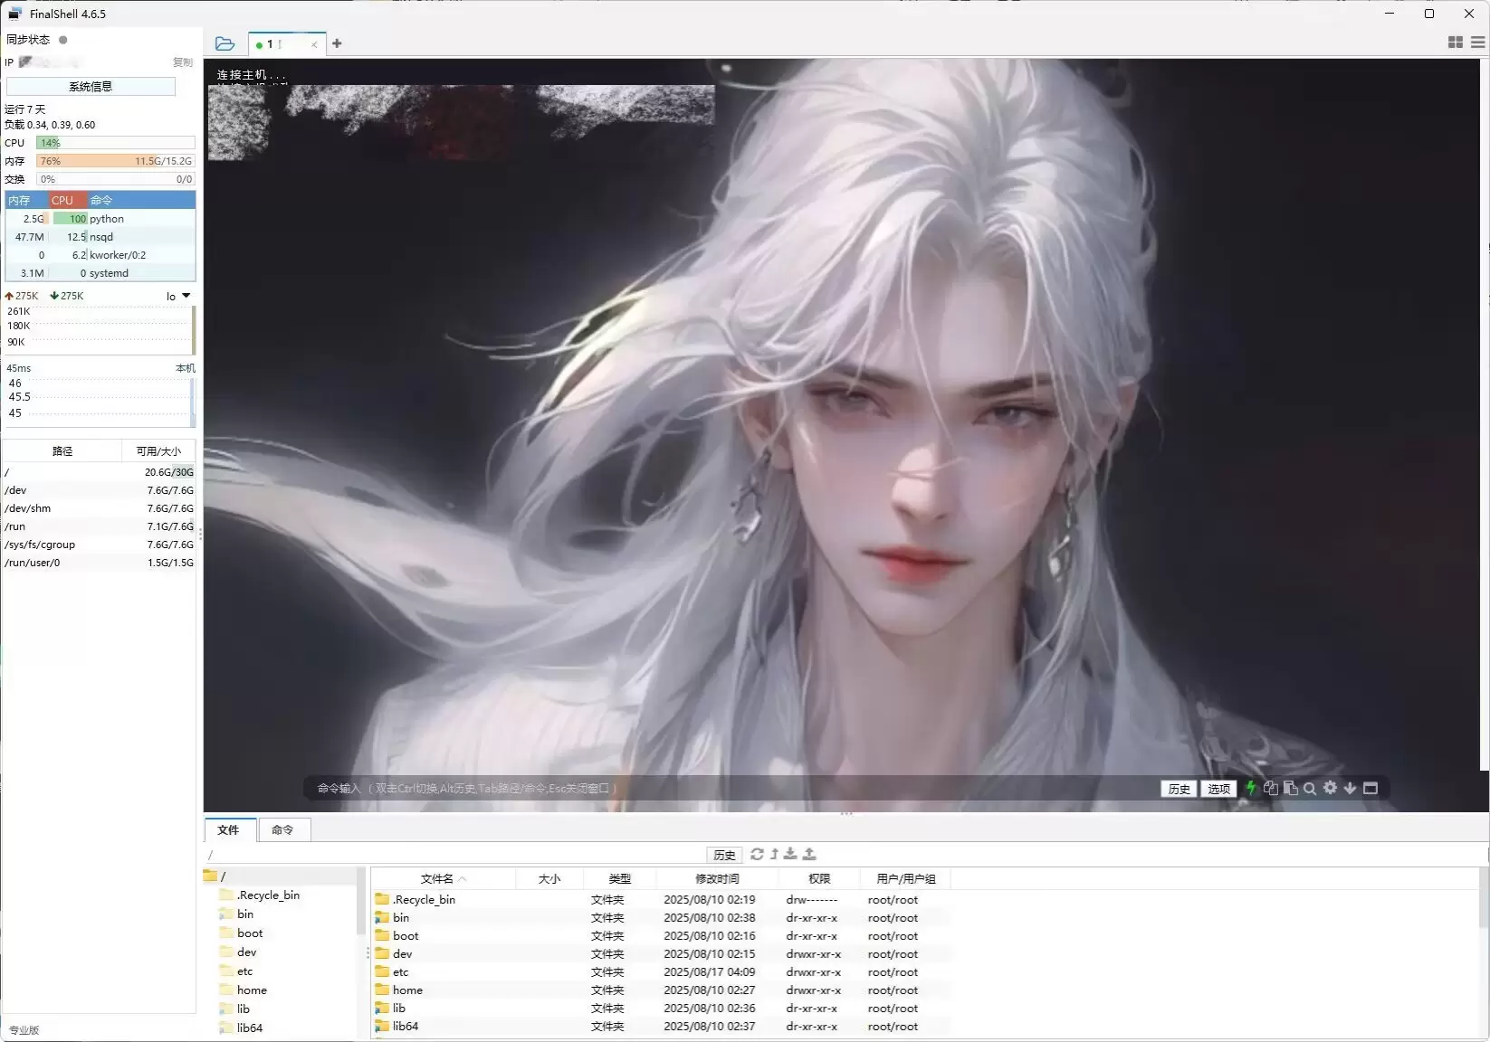Image resolution: width=1490 pixels, height=1042 pixels.
Task: Open the hamburger main menu
Action: click(1478, 43)
